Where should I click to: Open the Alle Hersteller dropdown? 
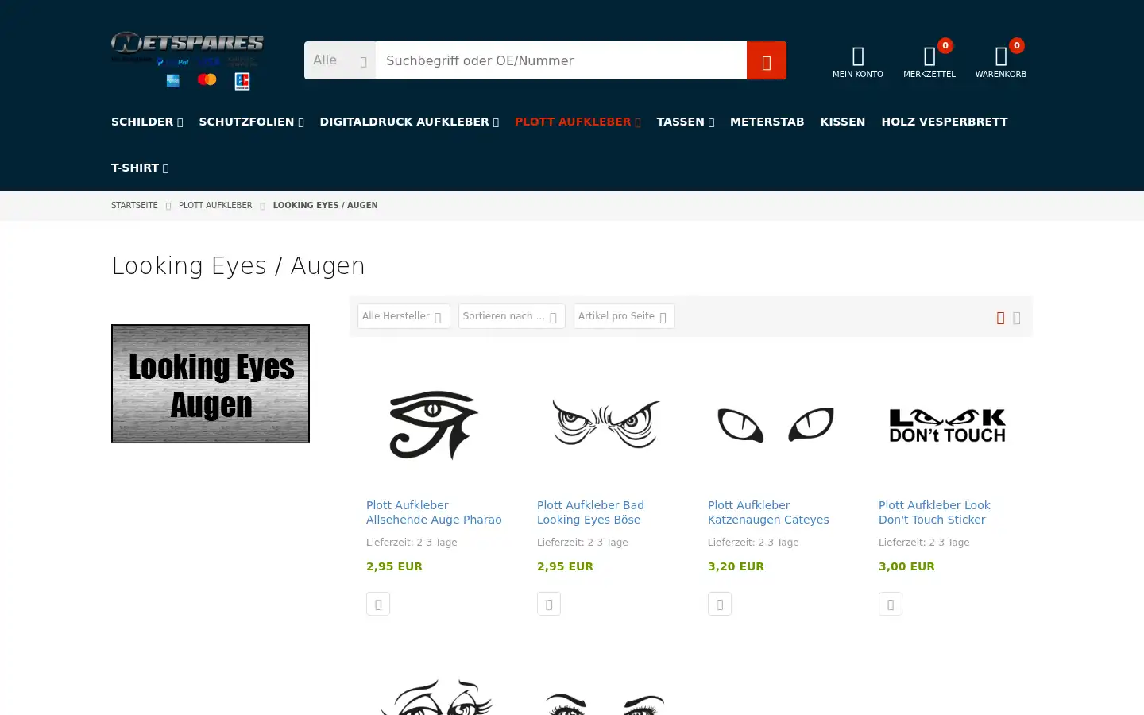point(404,316)
